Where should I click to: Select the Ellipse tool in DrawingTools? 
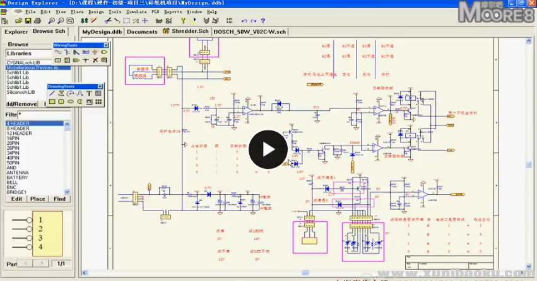point(71,101)
